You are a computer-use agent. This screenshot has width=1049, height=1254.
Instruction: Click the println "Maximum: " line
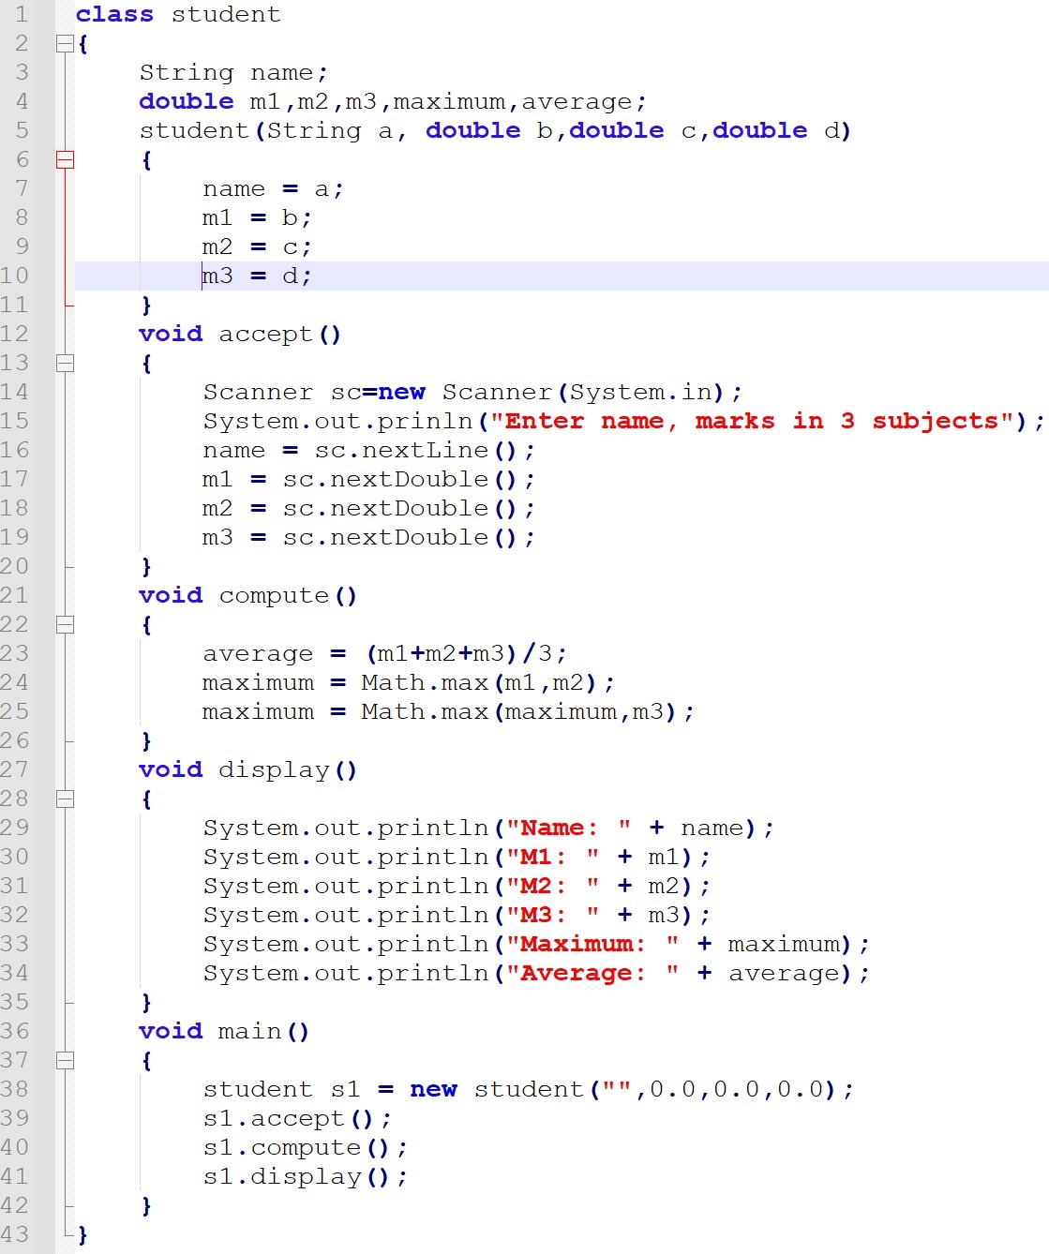pyautogui.click(x=536, y=944)
